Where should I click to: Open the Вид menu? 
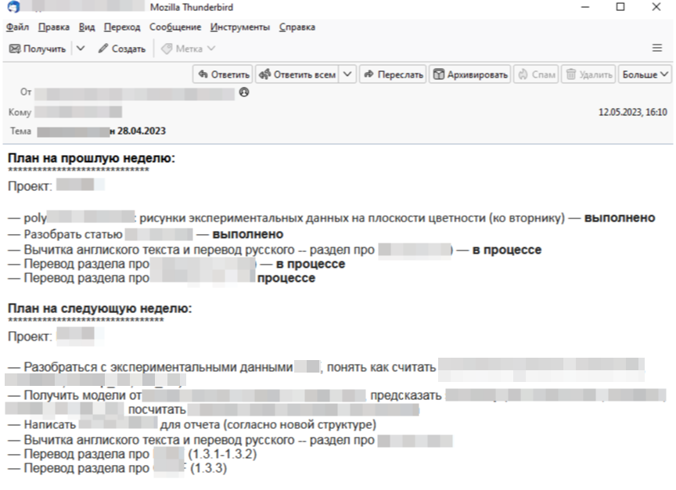pyautogui.click(x=87, y=27)
